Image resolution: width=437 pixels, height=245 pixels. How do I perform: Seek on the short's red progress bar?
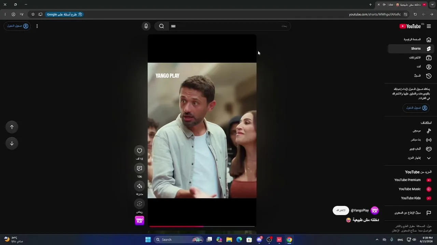(202, 226)
